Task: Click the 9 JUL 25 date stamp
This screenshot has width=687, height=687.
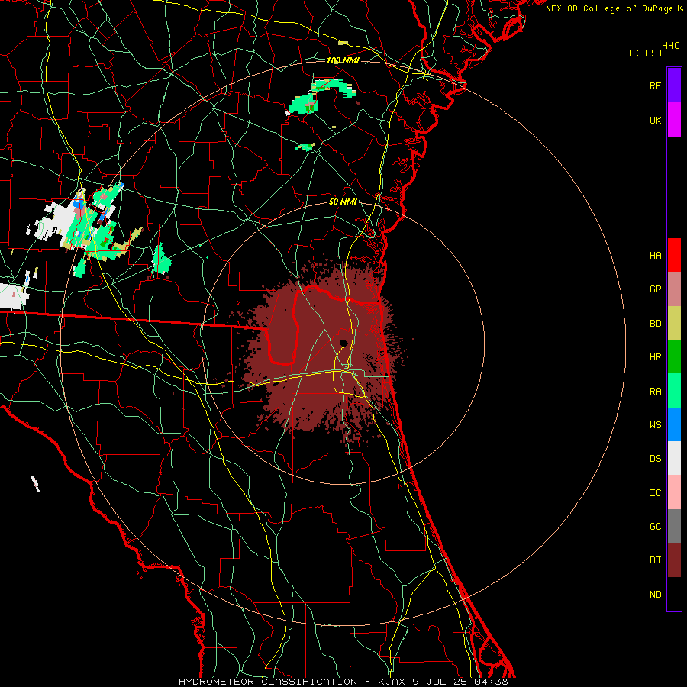Action: pyautogui.click(x=440, y=682)
